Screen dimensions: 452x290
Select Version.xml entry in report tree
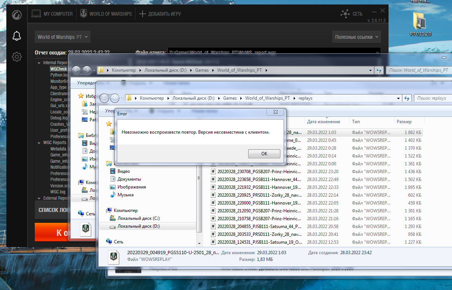59,186
